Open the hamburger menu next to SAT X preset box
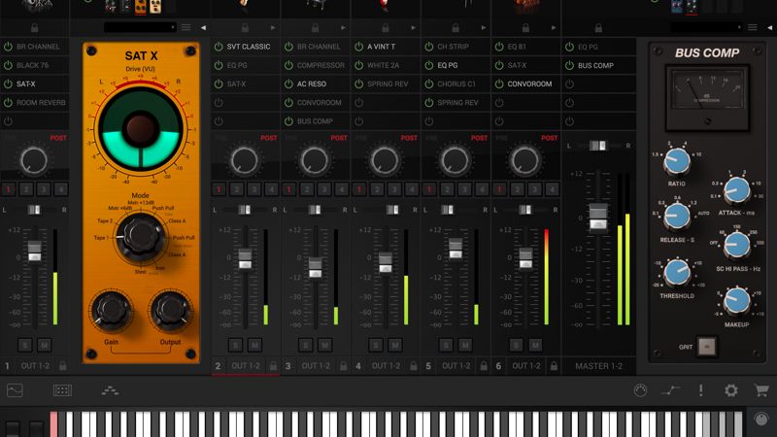Viewport: 777px width, 437px height. [x=186, y=28]
